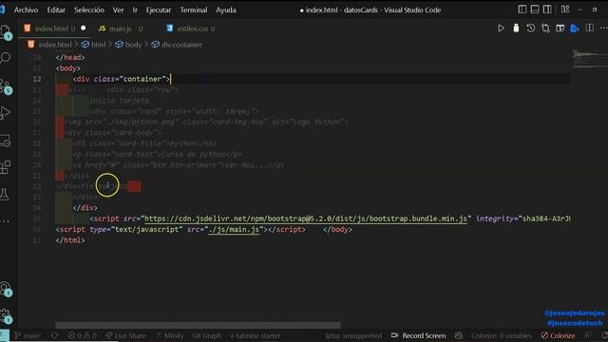Open index.html breadcrumb dropdown
The image size is (608, 342).
55,45
